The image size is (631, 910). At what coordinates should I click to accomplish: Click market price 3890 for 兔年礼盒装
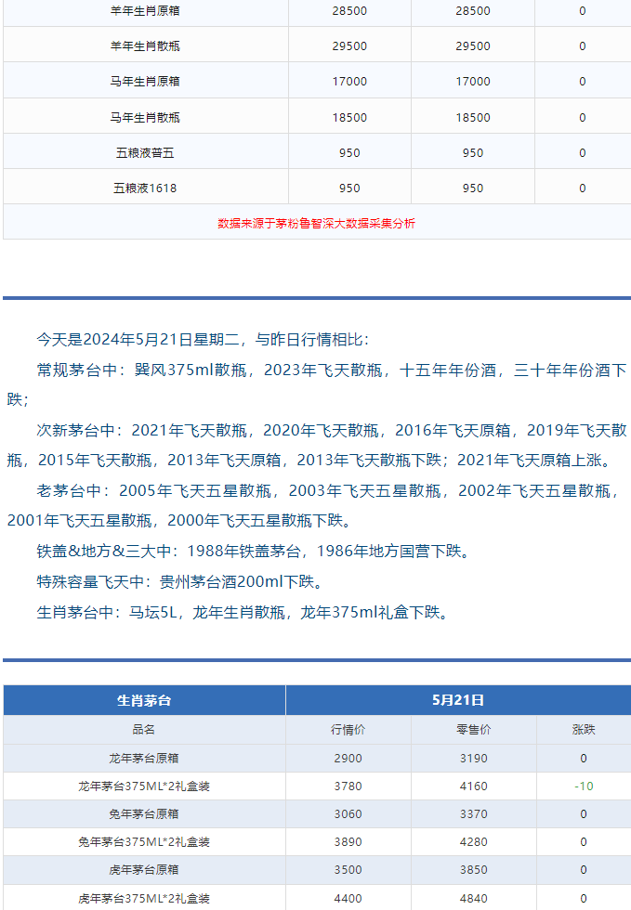pyautogui.click(x=348, y=841)
